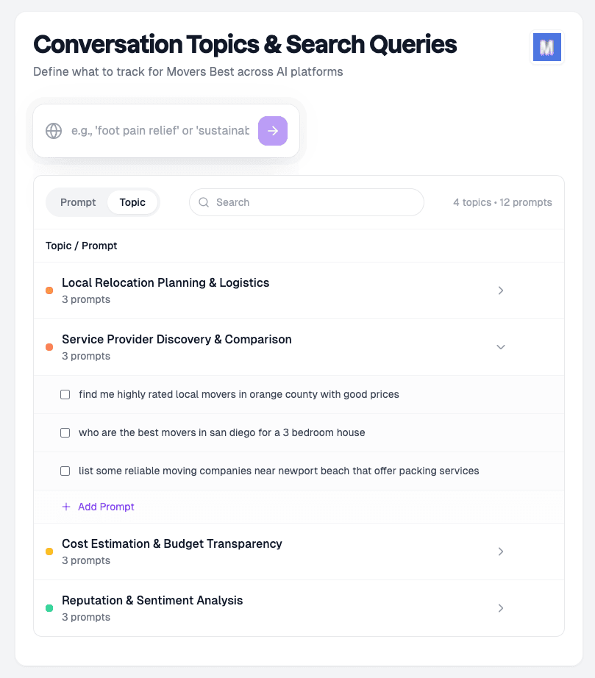Image resolution: width=595 pixels, height=678 pixels.
Task: Check the box for the orange county movers prompt
Action: tap(65, 394)
